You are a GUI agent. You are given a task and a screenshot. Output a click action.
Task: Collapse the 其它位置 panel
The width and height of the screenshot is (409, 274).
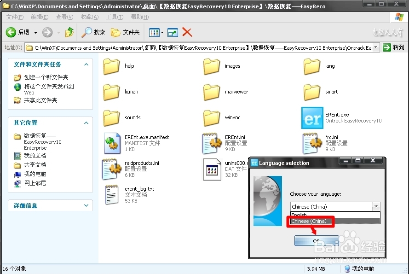pyautogui.click(x=86, y=123)
